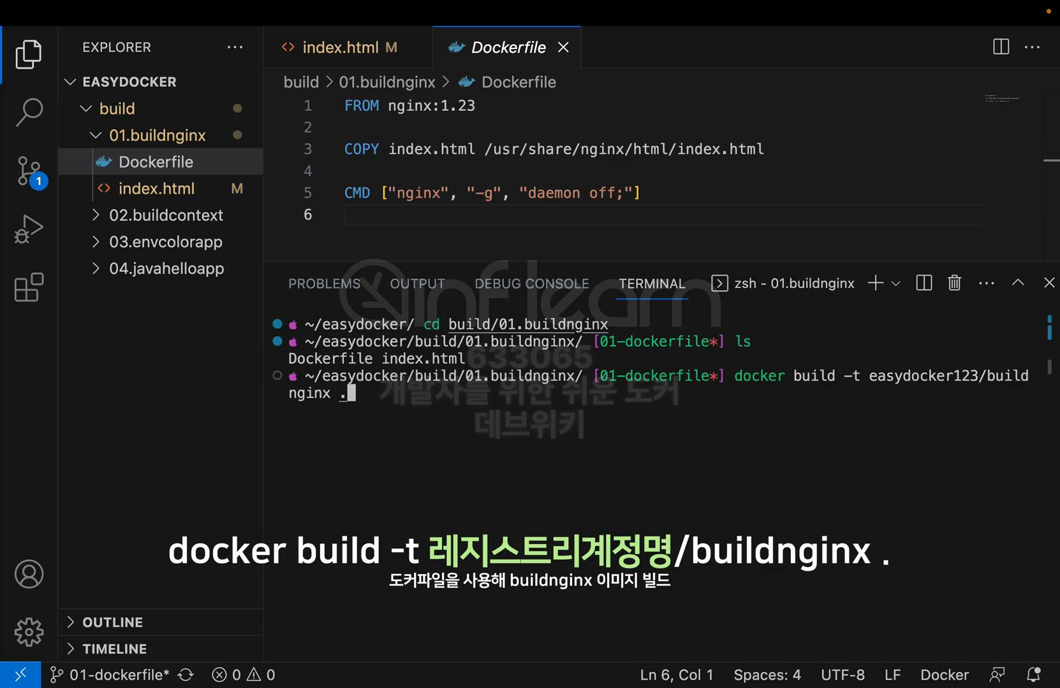The image size is (1060, 688).
Task: Split the terminal
Action: 924,283
